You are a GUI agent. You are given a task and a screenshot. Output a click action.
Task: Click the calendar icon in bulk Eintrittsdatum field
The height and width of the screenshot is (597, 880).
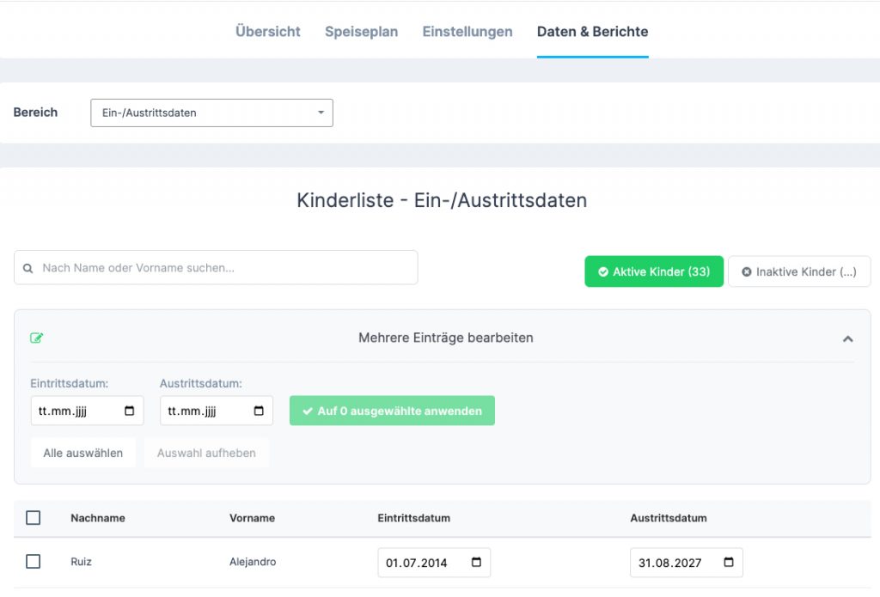coord(130,411)
